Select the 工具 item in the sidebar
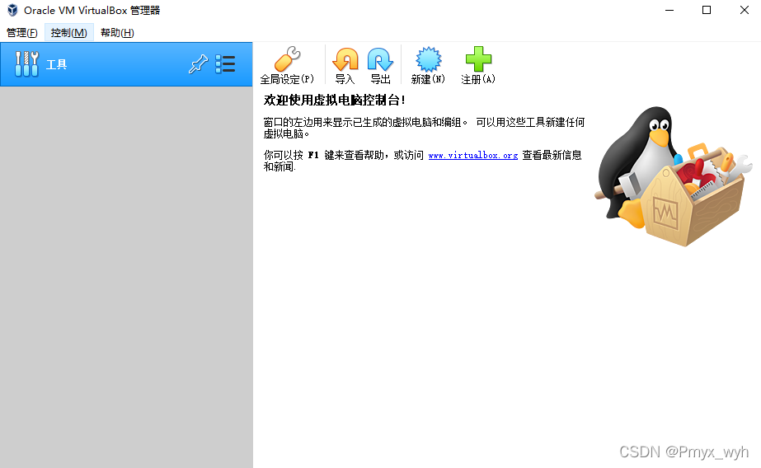The height and width of the screenshot is (468, 761). 126,64
